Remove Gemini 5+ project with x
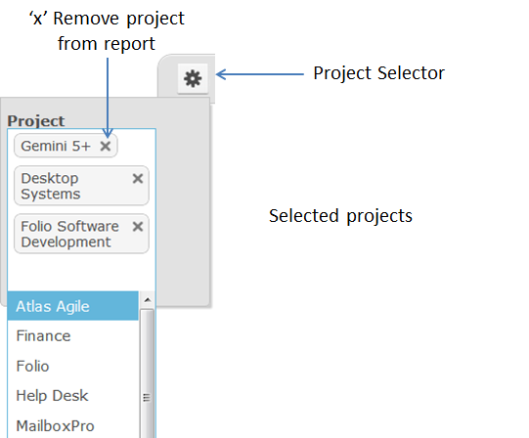Screen dimensions: 529x438 [x=106, y=146]
